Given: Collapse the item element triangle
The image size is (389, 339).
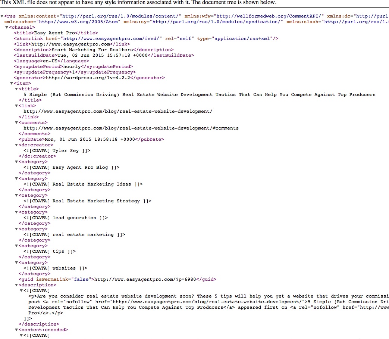Looking at the screenshot, I should click(x=12, y=84).
